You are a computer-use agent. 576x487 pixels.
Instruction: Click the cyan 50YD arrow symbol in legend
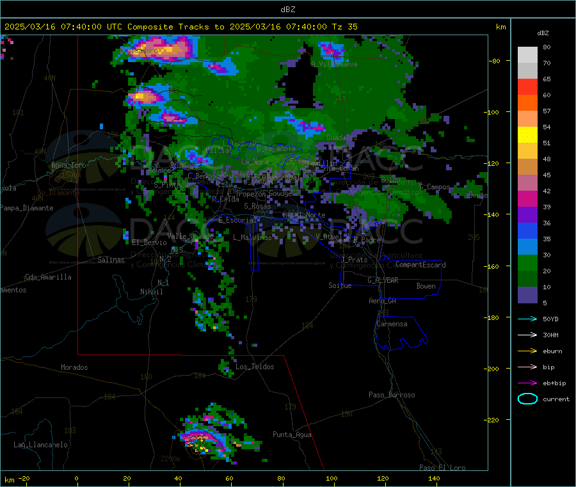pos(527,319)
